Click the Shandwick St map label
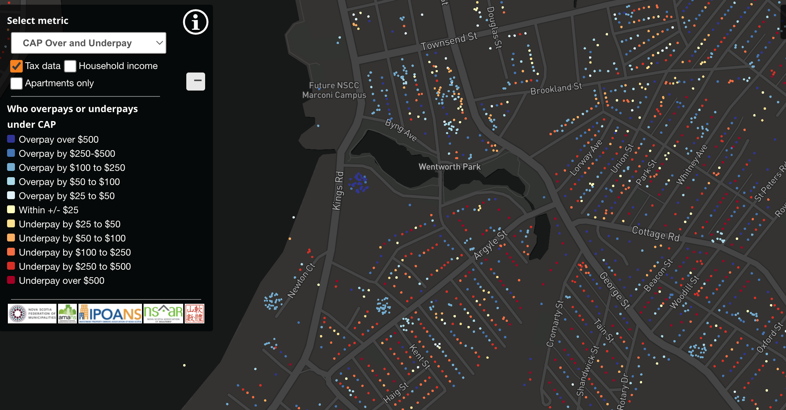The width and height of the screenshot is (786, 410). click(x=588, y=371)
